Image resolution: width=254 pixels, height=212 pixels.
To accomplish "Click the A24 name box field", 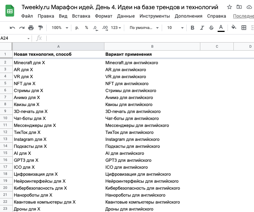I will click(15, 38).
